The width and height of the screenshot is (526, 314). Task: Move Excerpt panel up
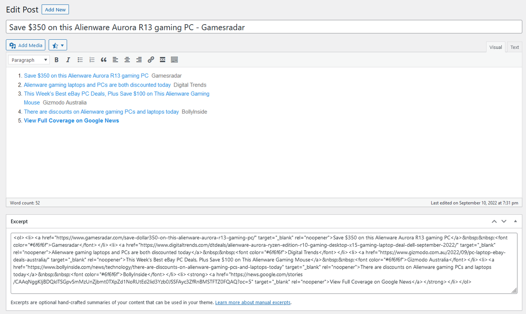point(494,221)
